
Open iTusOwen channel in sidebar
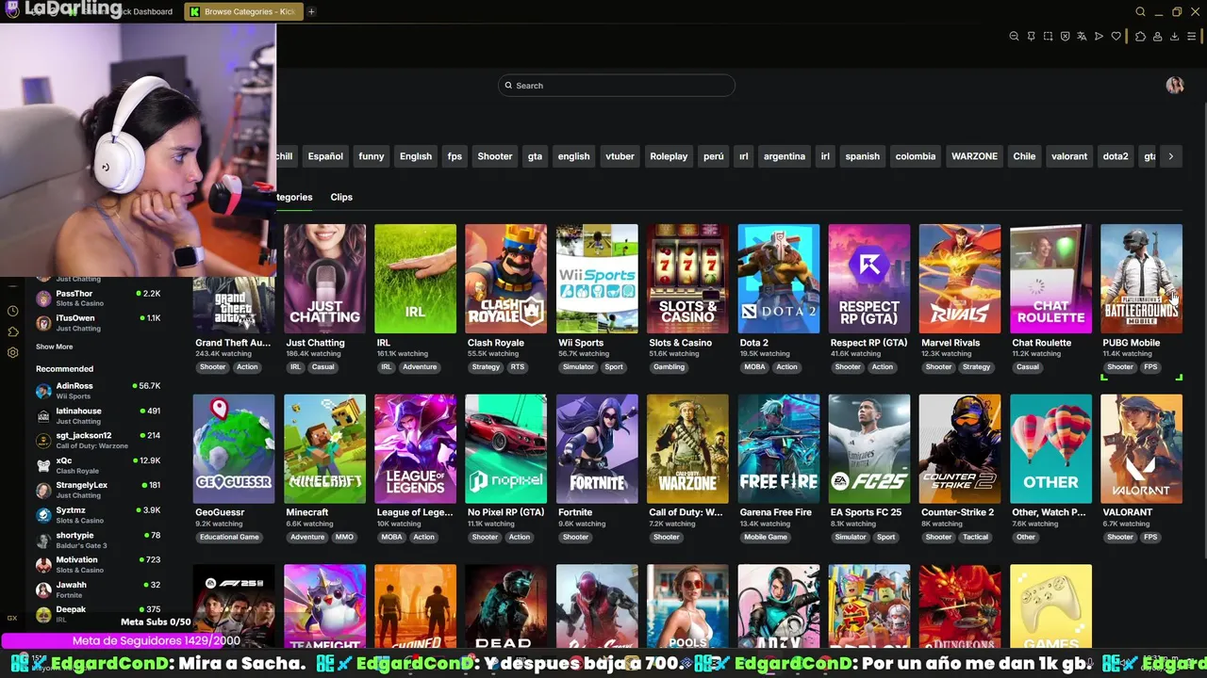click(x=98, y=323)
